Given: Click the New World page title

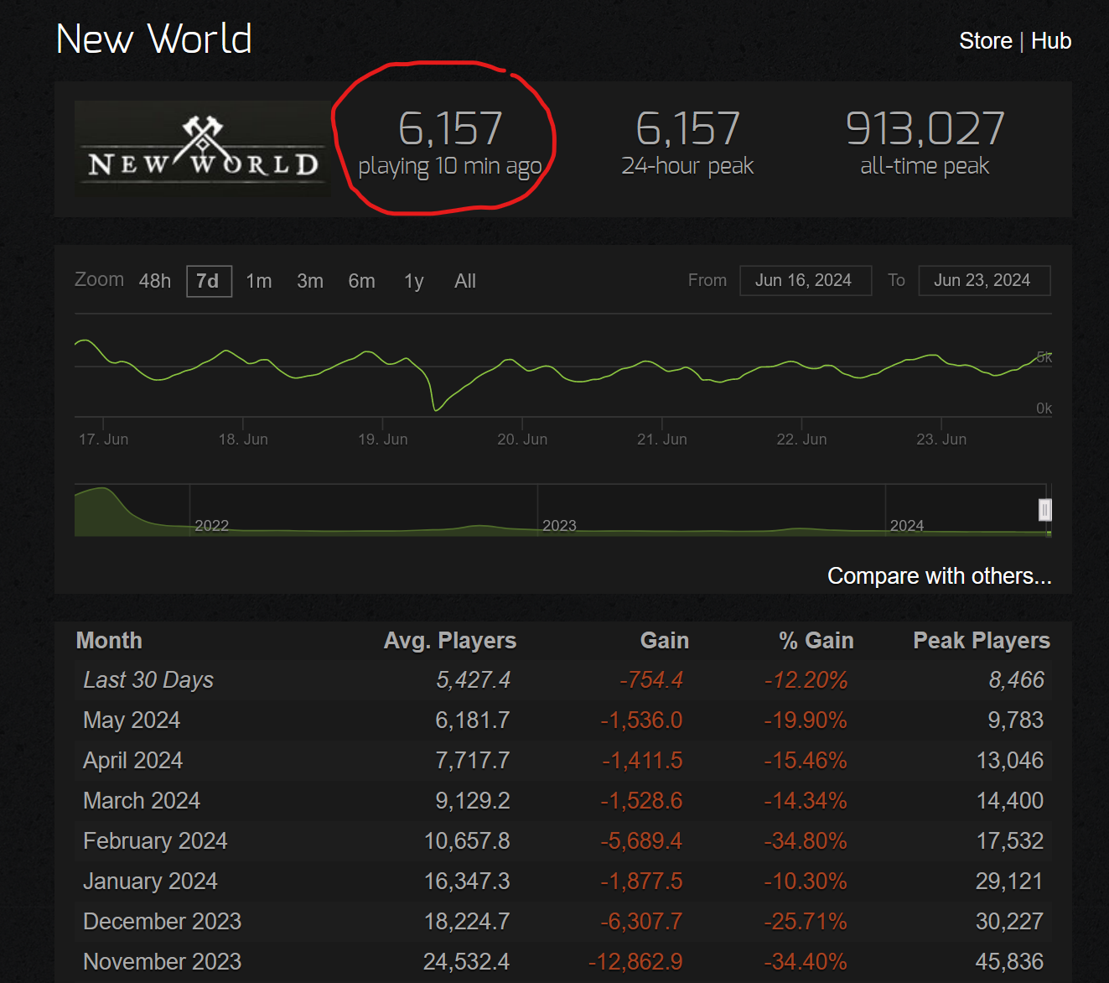Looking at the screenshot, I should click(x=154, y=39).
